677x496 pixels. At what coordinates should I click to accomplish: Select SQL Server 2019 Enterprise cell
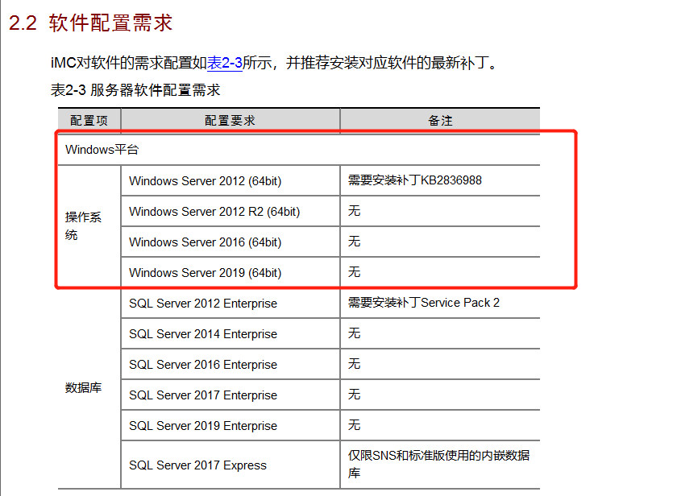pos(231,426)
